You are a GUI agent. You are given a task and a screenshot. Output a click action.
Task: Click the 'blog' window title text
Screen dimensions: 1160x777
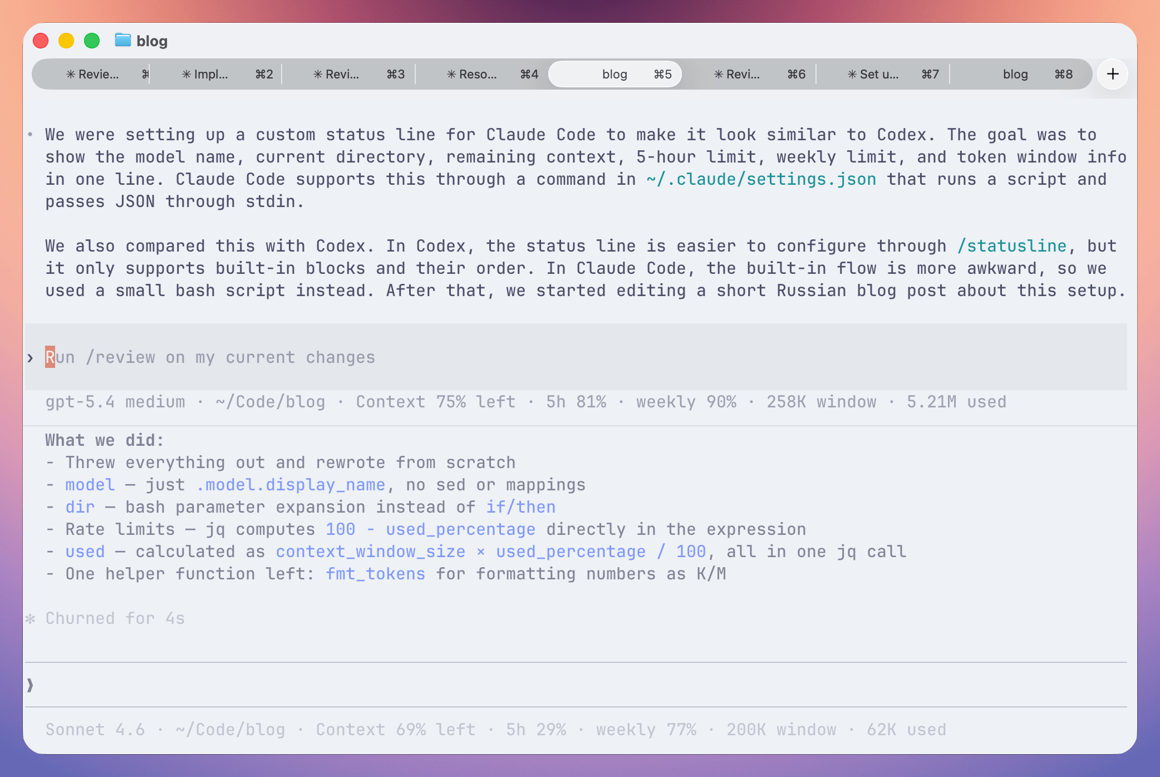tap(152, 41)
